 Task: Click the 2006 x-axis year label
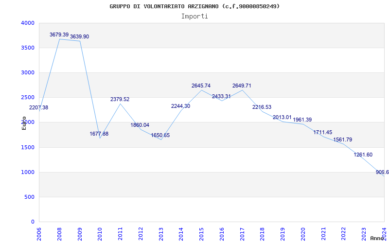click(39, 234)
